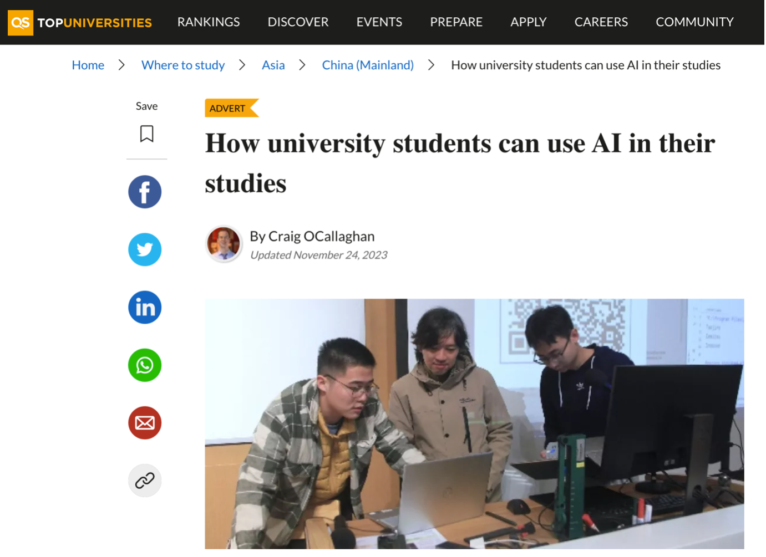Open the Discover menu
The height and width of the screenshot is (557, 766).
coord(298,22)
